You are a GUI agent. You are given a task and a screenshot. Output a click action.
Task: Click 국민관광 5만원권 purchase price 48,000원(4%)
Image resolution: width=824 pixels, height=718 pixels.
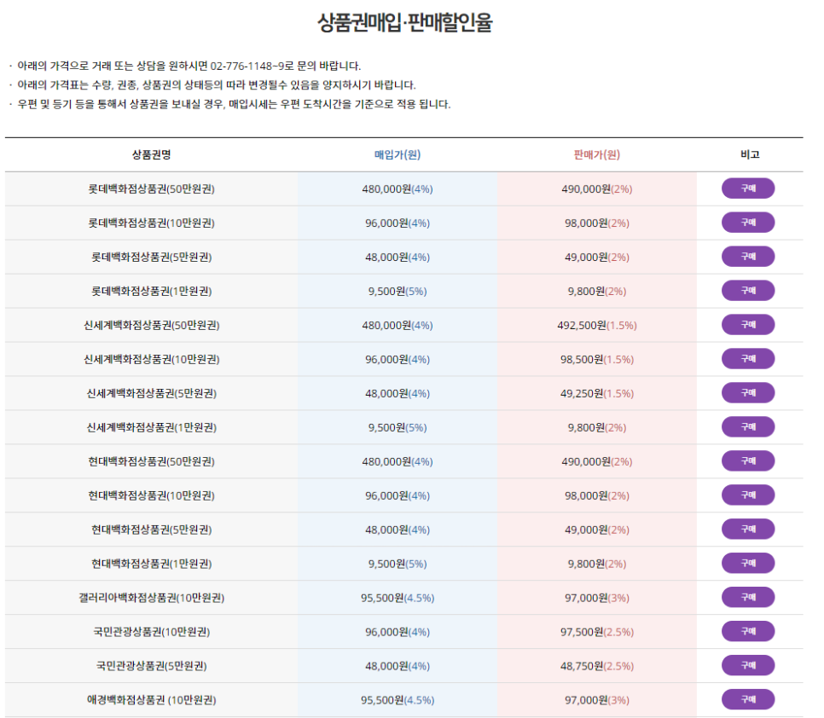click(x=397, y=667)
